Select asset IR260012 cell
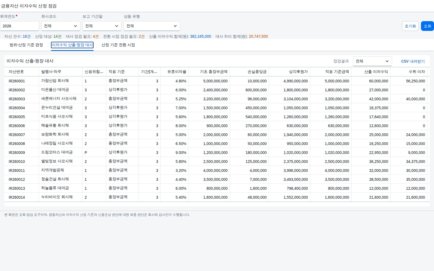The image size is (434, 271). coord(22,179)
